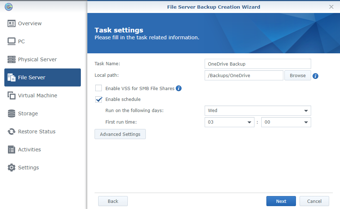Open Physical Server section

(43, 59)
